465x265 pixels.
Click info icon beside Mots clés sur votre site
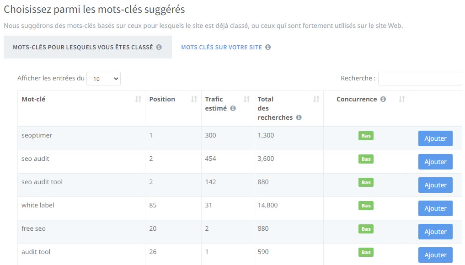click(x=268, y=47)
